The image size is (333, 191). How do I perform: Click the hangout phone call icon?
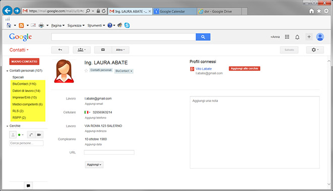pyautogui.click(x=31, y=135)
